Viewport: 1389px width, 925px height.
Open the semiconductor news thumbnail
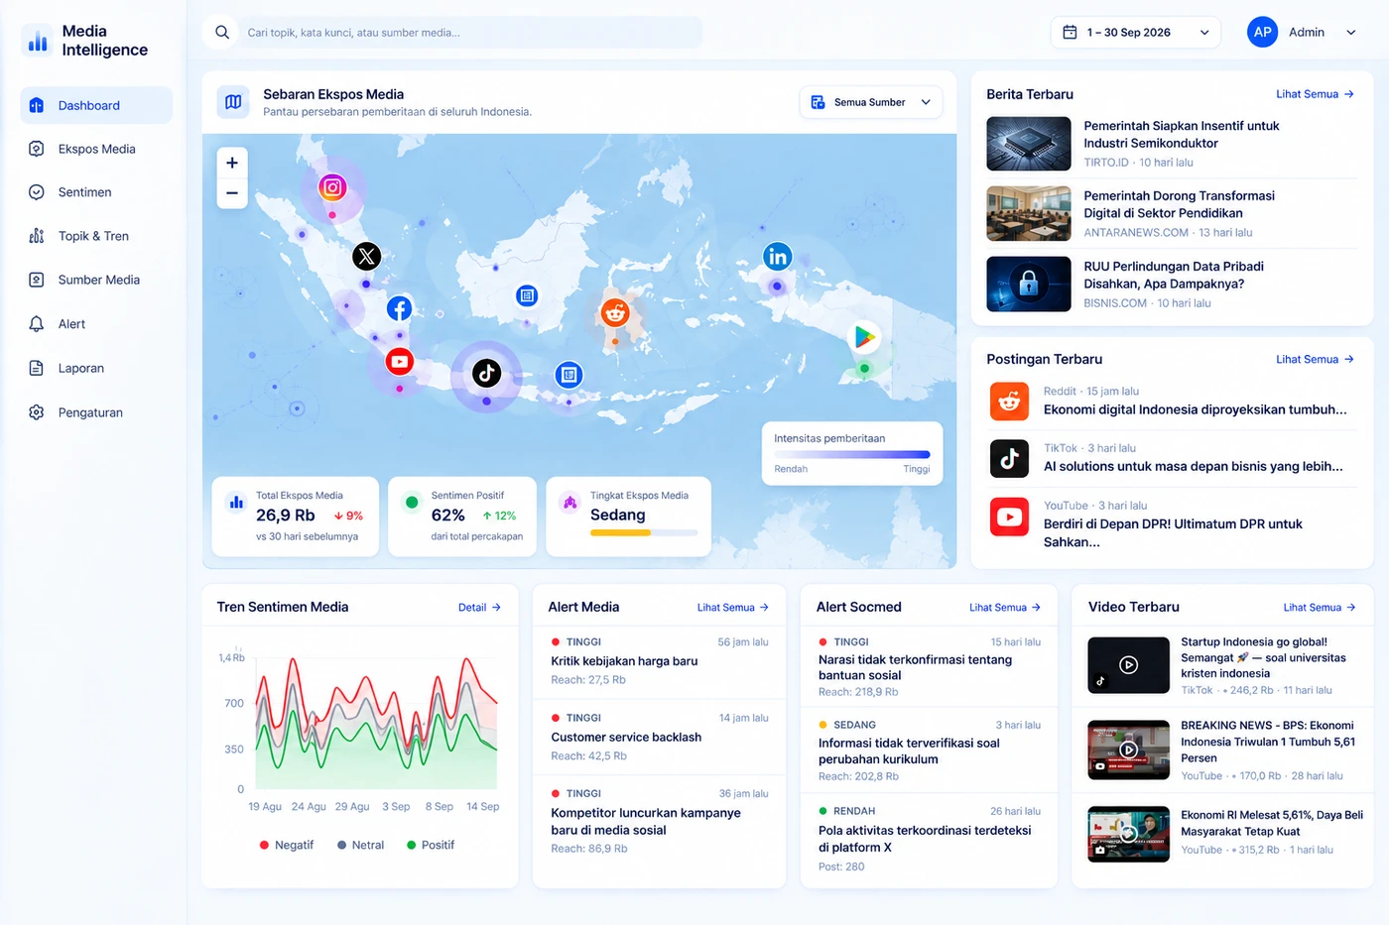[x=1029, y=144]
